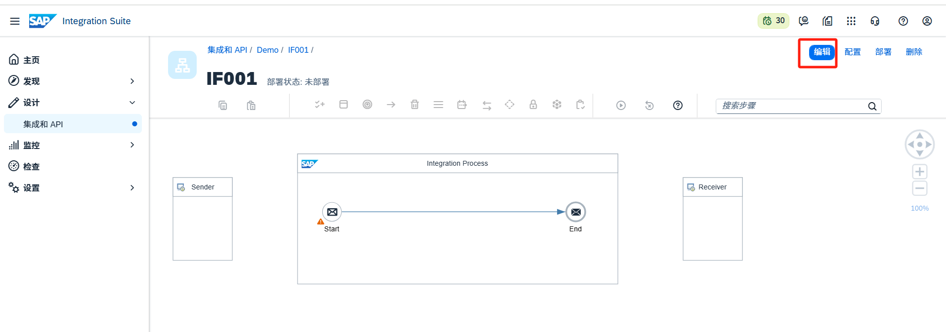Click the checklist-plus toolbar icon

tap(320, 105)
